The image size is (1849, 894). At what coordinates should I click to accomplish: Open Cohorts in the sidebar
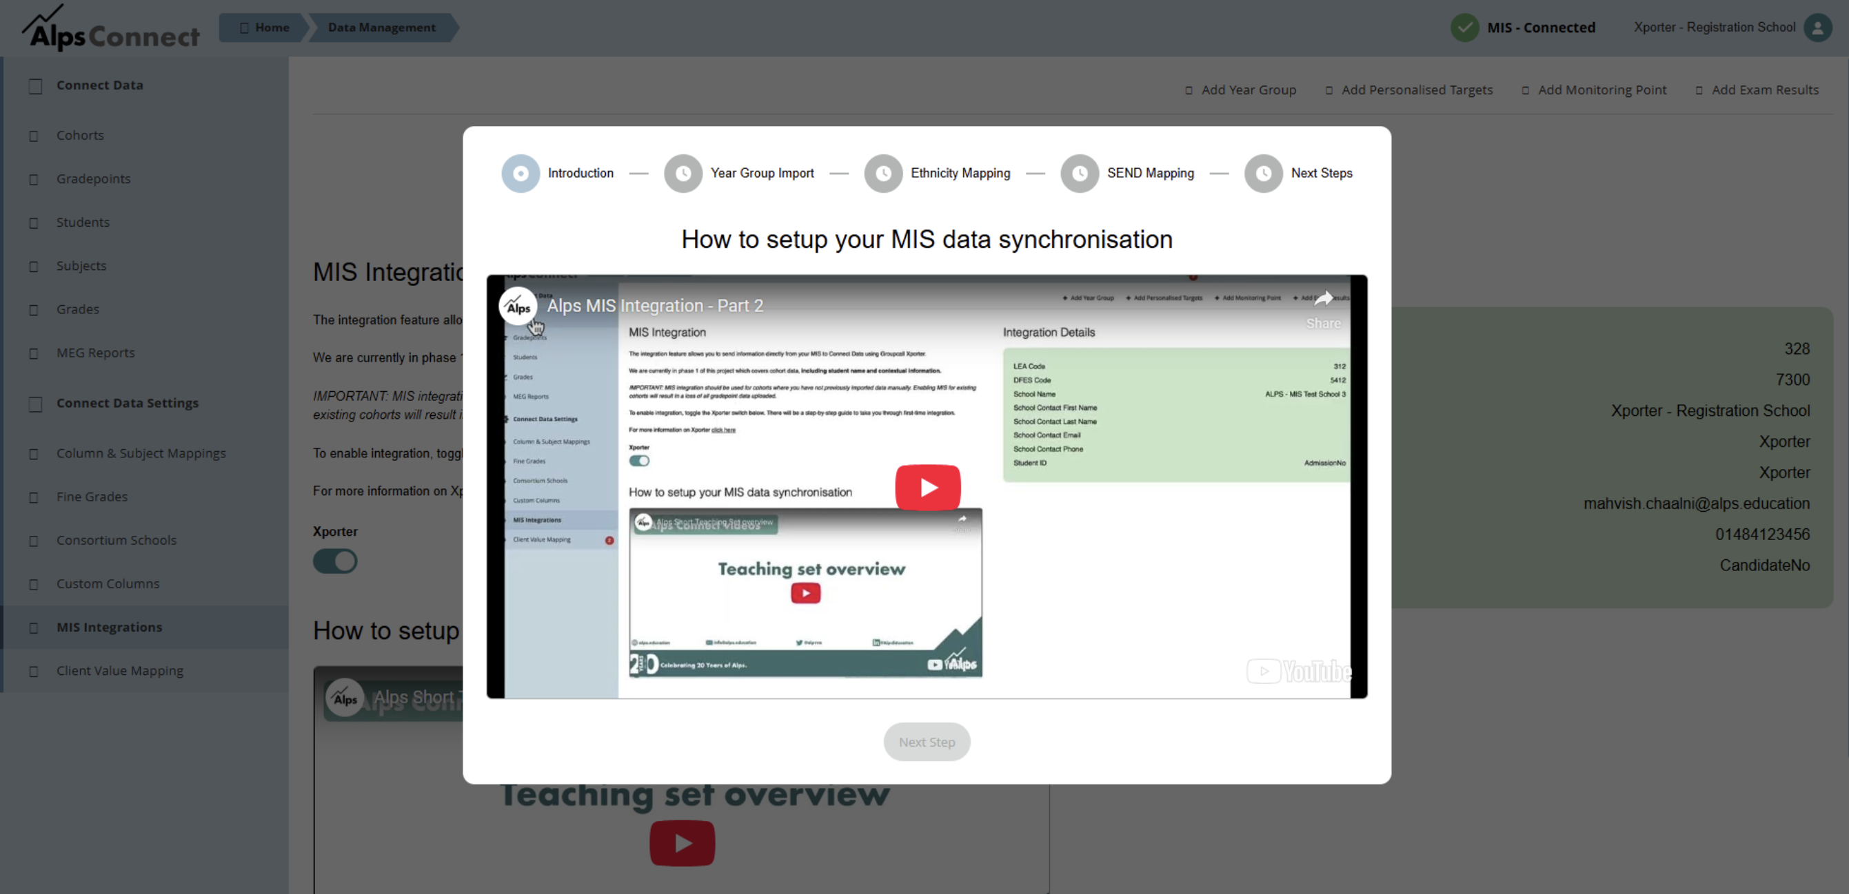[x=81, y=136]
